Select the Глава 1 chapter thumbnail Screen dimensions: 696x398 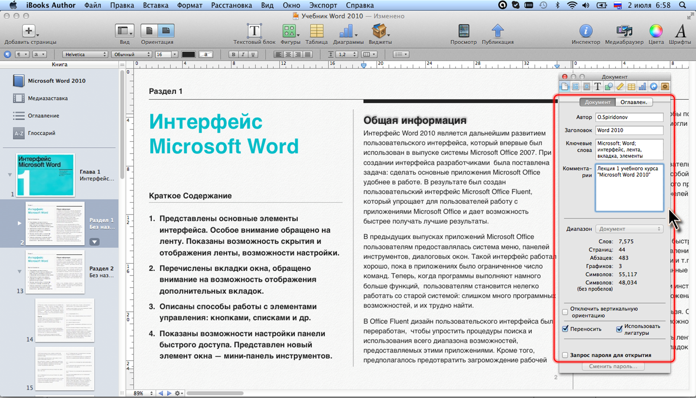[45, 175]
